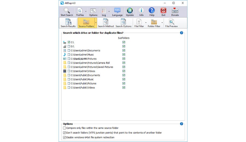Switch to the Search Results tab
This screenshot has width=246, height=142.
point(68,23)
